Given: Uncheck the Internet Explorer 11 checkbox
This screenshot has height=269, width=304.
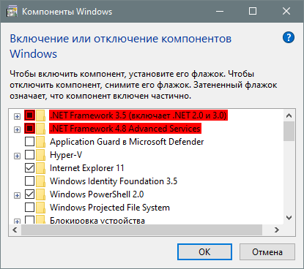Looking at the screenshot, I should [29, 168].
